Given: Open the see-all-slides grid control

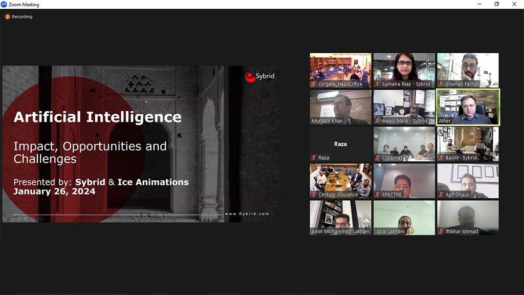Looking at the screenshot, I should coord(26,219).
